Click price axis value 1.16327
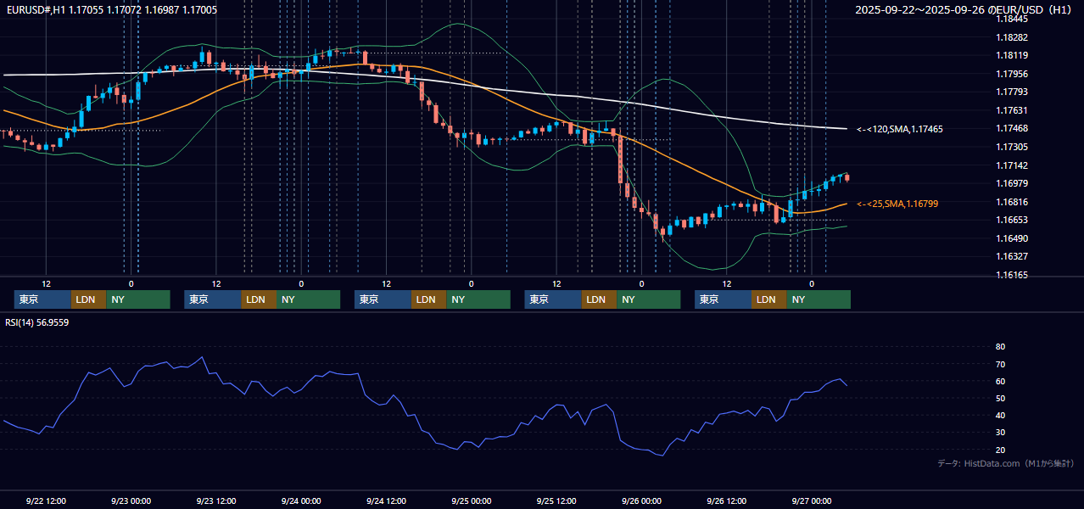The width and height of the screenshot is (1084, 509). tap(1012, 256)
